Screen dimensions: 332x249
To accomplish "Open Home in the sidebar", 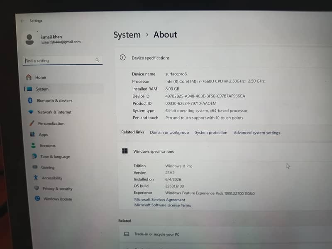I will (41, 77).
